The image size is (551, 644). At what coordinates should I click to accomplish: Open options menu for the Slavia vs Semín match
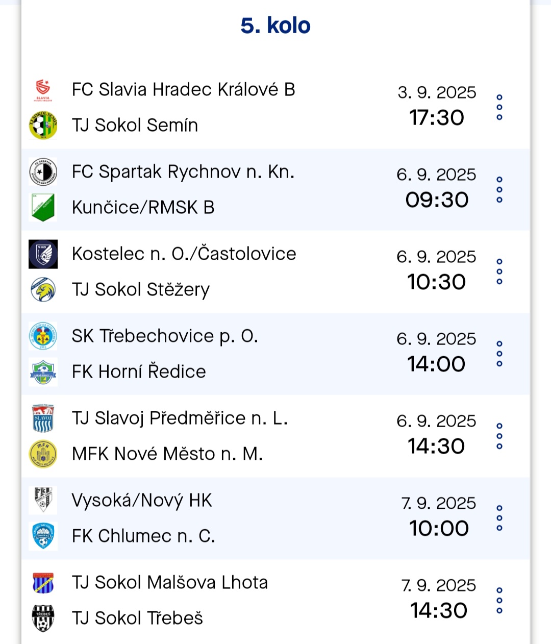pos(499,107)
